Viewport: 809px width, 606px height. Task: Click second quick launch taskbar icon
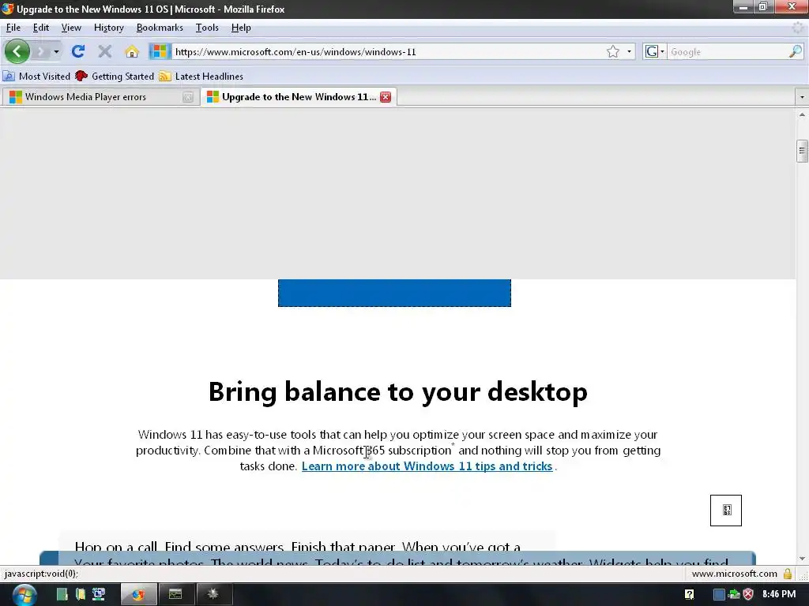(81, 595)
